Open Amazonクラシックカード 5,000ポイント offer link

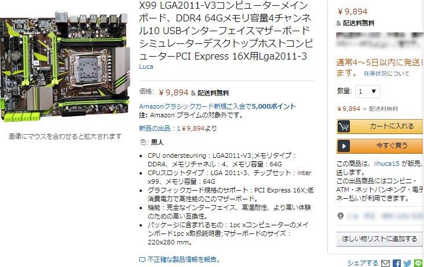pos(217,106)
